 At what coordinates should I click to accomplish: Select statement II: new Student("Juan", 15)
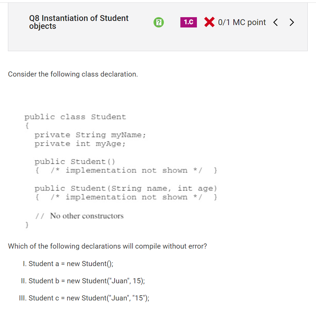pyautogui.click(x=83, y=281)
